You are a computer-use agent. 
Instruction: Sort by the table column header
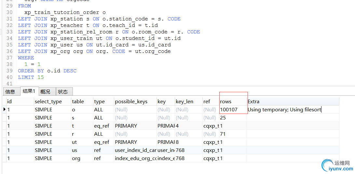[82, 102]
